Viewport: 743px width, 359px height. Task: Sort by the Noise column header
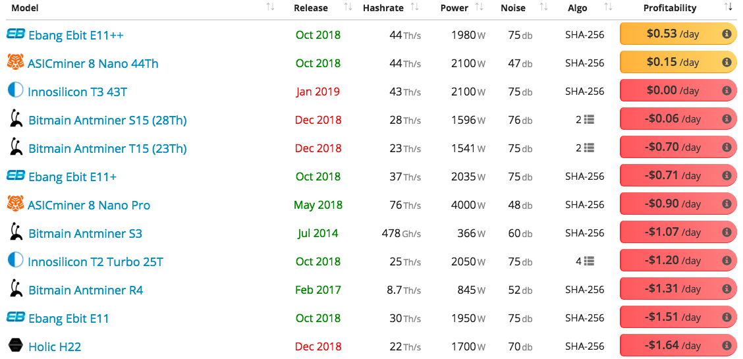514,8
